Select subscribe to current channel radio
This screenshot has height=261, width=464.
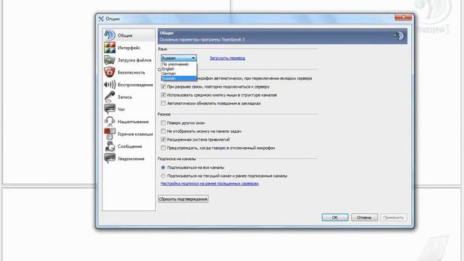tap(163, 175)
